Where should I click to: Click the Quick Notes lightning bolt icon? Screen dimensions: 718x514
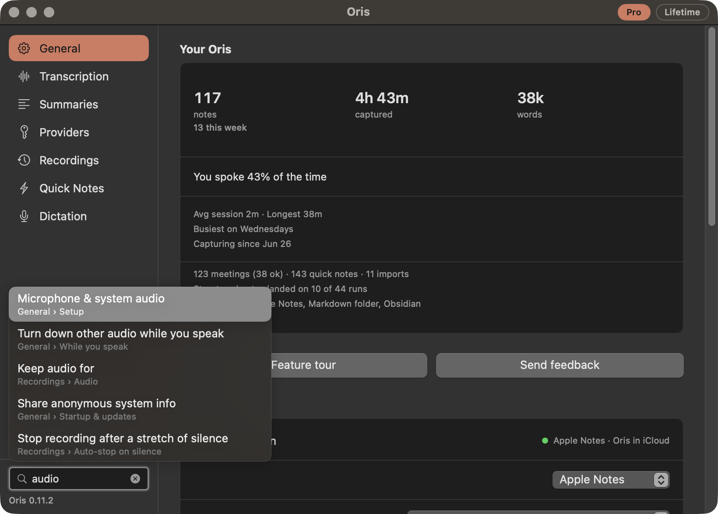point(24,188)
